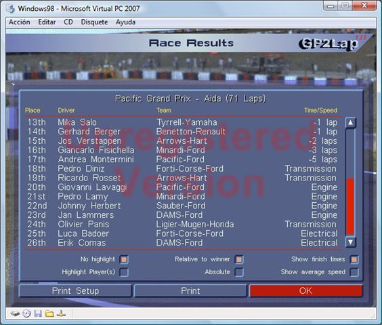Toggle Show finish times checkbox

[354, 259]
